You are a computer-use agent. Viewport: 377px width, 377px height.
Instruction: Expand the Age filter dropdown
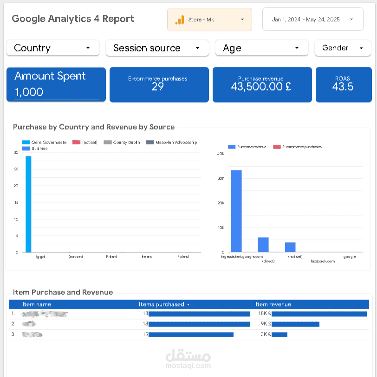pyautogui.click(x=261, y=48)
